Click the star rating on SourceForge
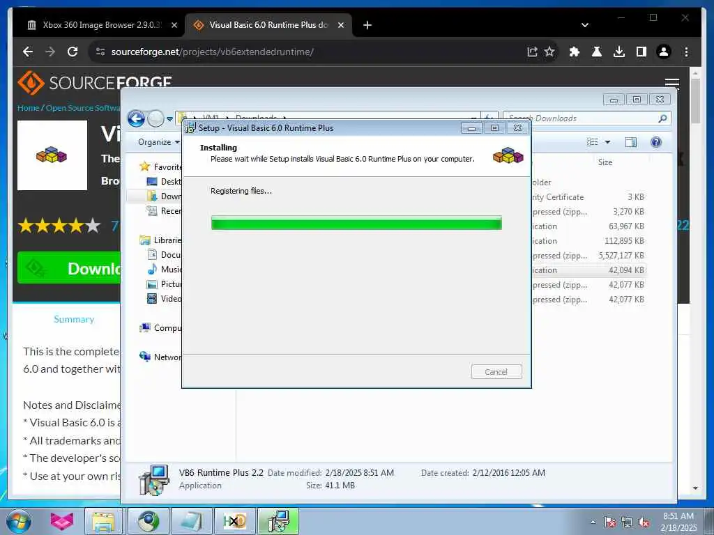The height and width of the screenshot is (535, 714). (x=59, y=225)
